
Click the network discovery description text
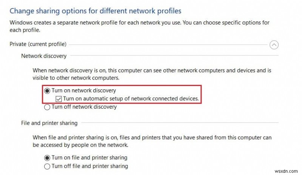tap(151, 74)
